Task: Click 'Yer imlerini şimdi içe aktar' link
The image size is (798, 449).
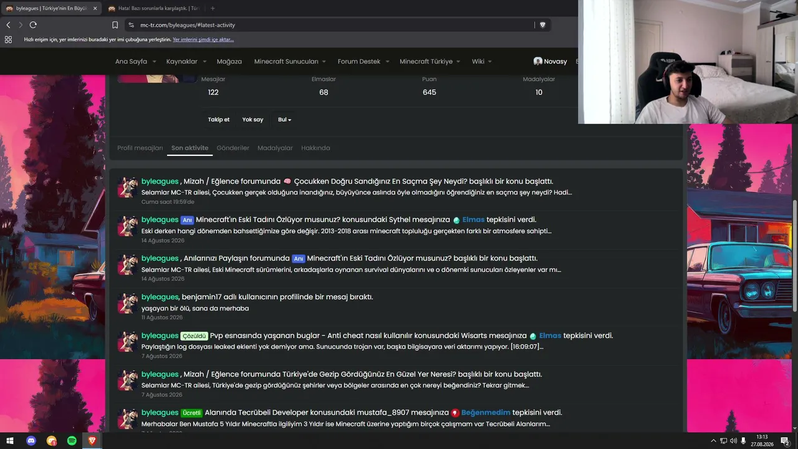Action: [x=203, y=39]
